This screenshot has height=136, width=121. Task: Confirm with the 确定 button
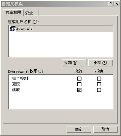(79, 129)
